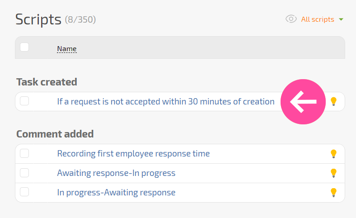This screenshot has height=218, width=356.
Task: Sort by the Name column header
Action: [67, 49]
